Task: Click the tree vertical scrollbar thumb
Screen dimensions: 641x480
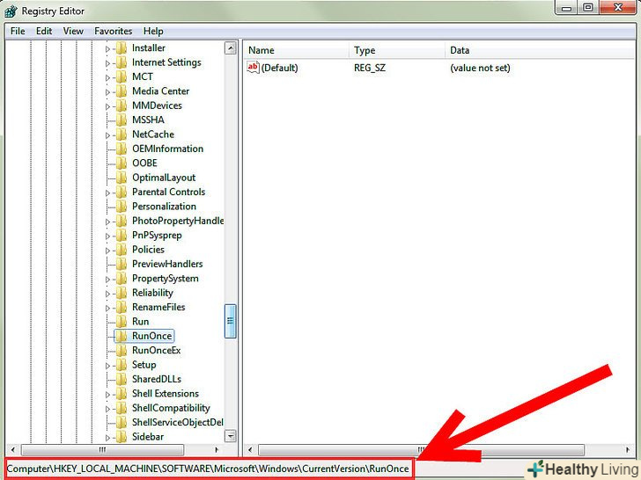Action: [230, 321]
